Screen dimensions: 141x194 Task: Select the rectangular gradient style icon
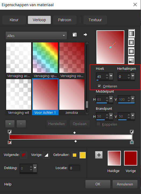pos(131,42)
